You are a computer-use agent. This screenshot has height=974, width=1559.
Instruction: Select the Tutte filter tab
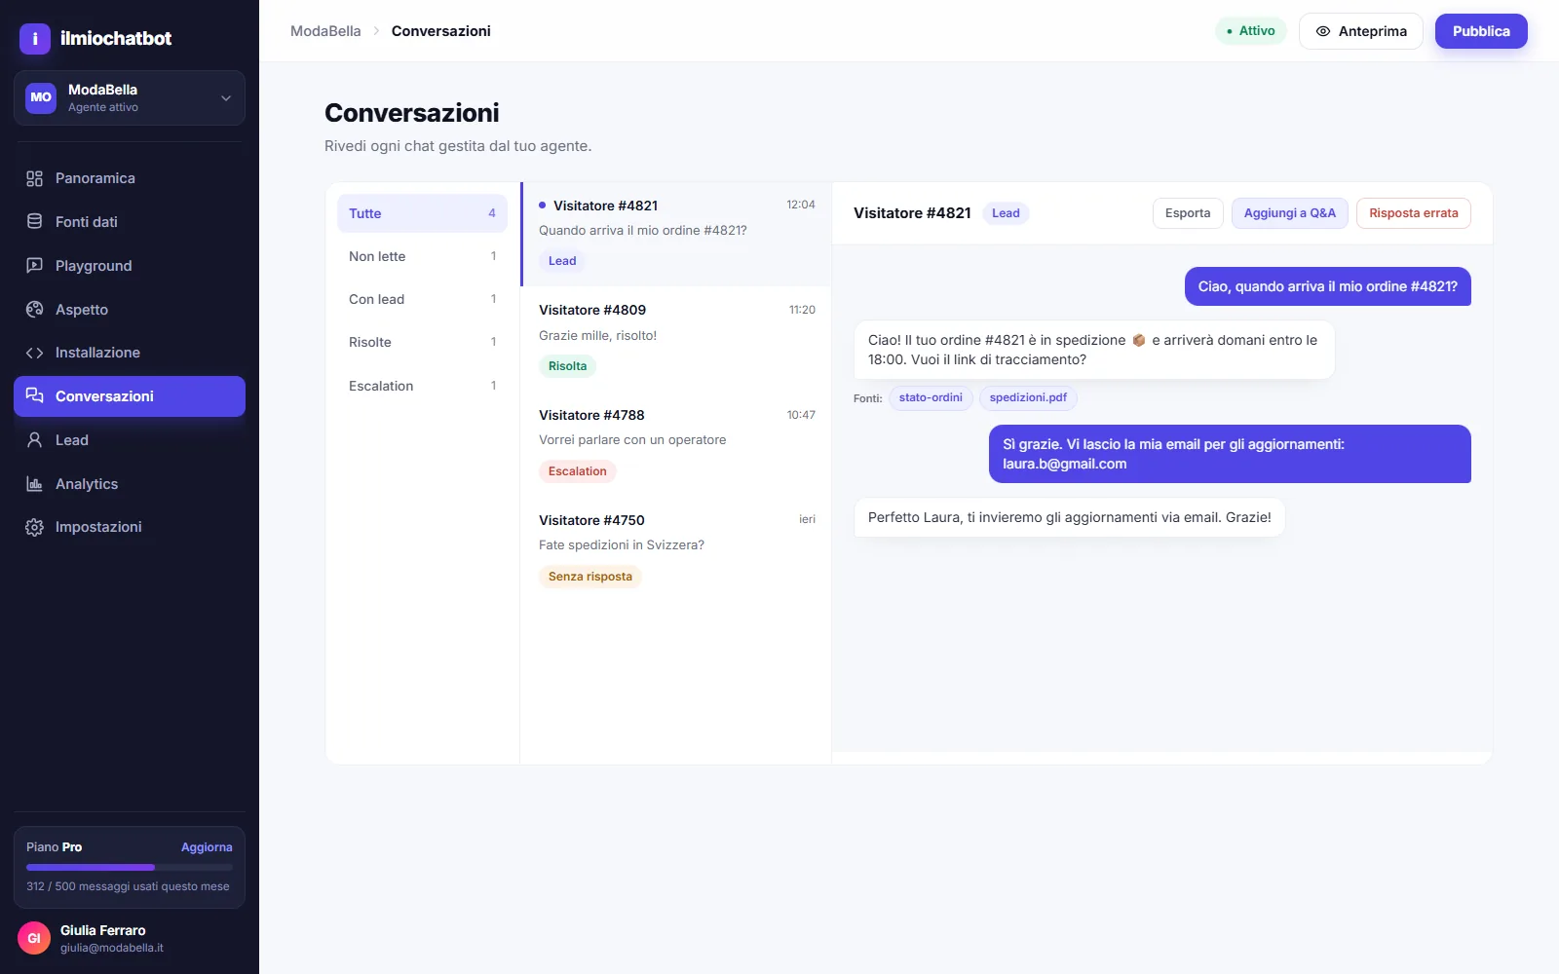pos(422,213)
